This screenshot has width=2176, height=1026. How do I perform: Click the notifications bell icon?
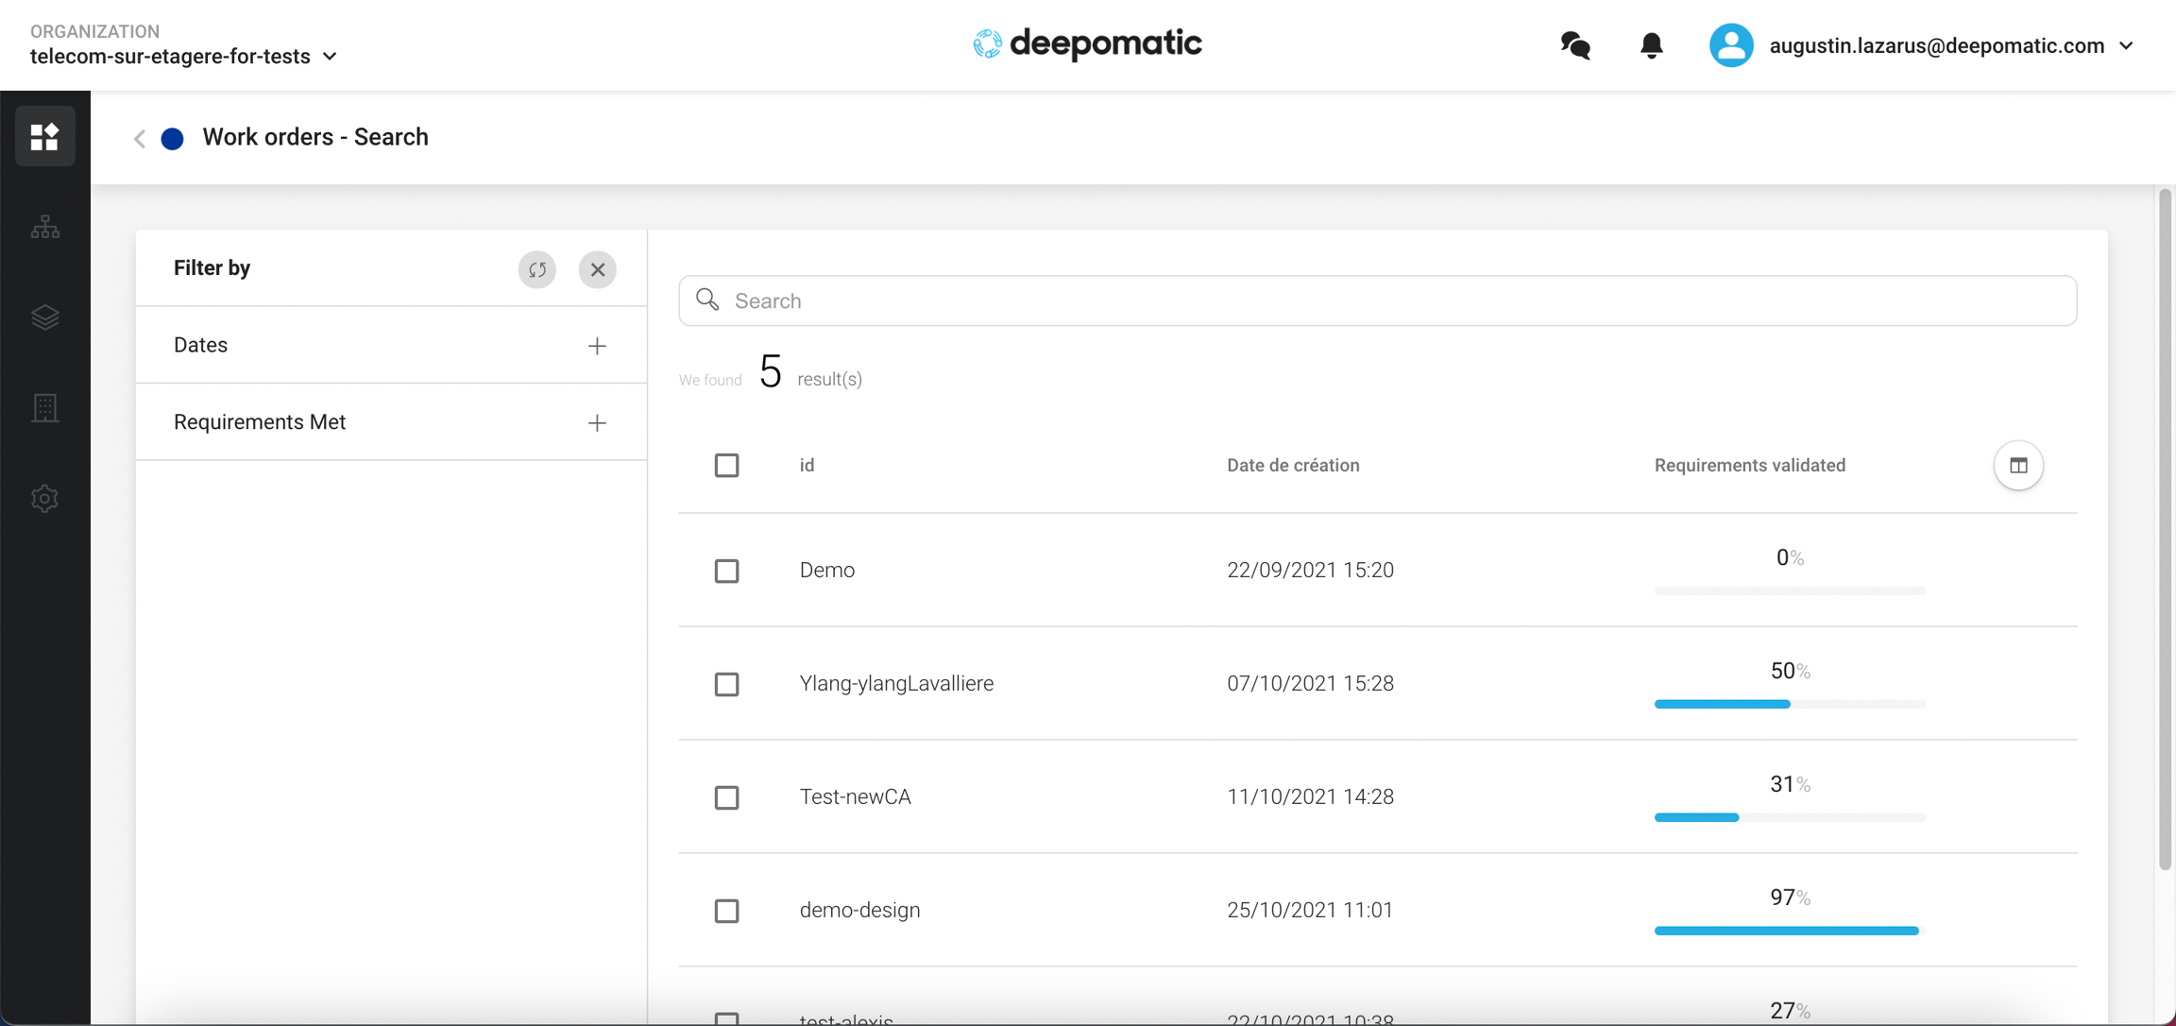[1651, 45]
